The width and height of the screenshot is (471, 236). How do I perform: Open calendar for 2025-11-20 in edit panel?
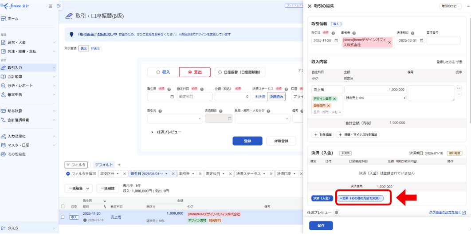point(336,40)
